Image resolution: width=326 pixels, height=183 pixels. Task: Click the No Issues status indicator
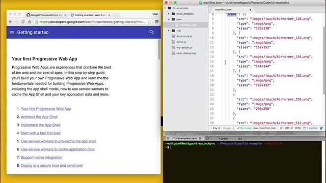[244, 128]
